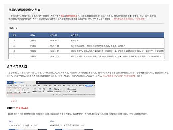Click the 页眉 header icon in the ribbon
This screenshot has height=130, width=173.
pos(15,90)
